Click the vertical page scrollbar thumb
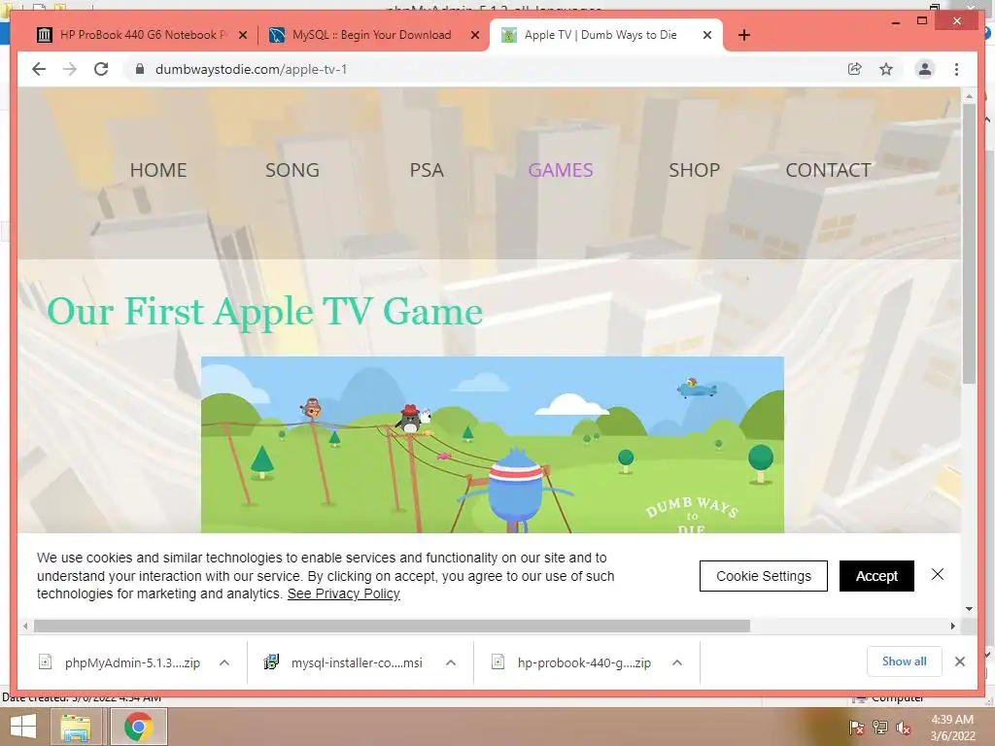The height and width of the screenshot is (746, 995). 969,244
